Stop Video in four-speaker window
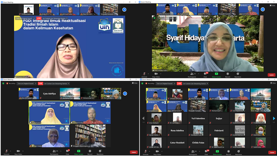The width and height of the screenshot is (277, 156). tap(18, 152)
